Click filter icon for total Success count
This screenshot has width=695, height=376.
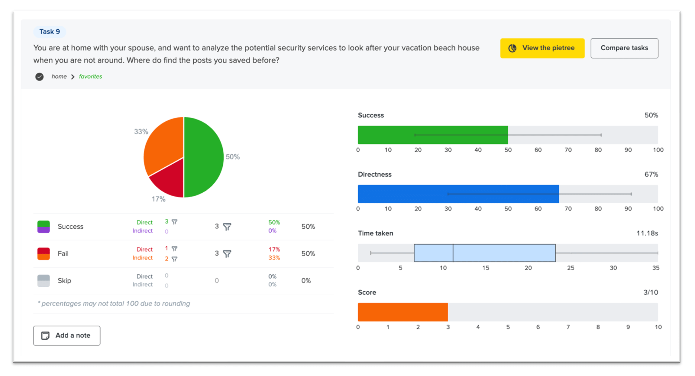(227, 227)
